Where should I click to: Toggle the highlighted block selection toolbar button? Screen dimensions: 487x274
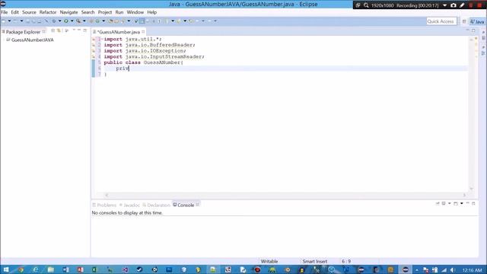point(142,21)
